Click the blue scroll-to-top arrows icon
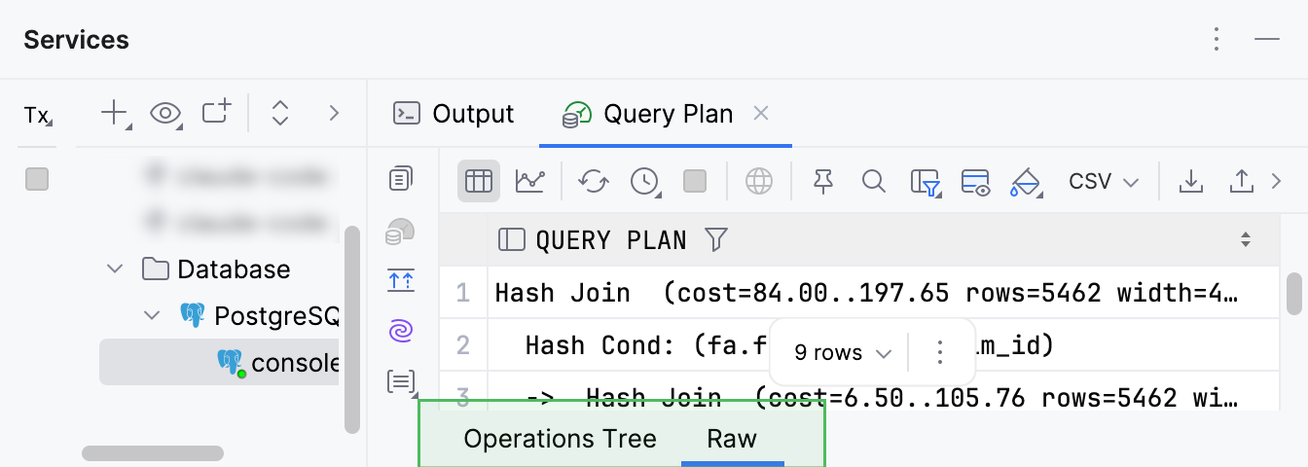Image resolution: width=1308 pixels, height=467 pixels. (x=400, y=281)
